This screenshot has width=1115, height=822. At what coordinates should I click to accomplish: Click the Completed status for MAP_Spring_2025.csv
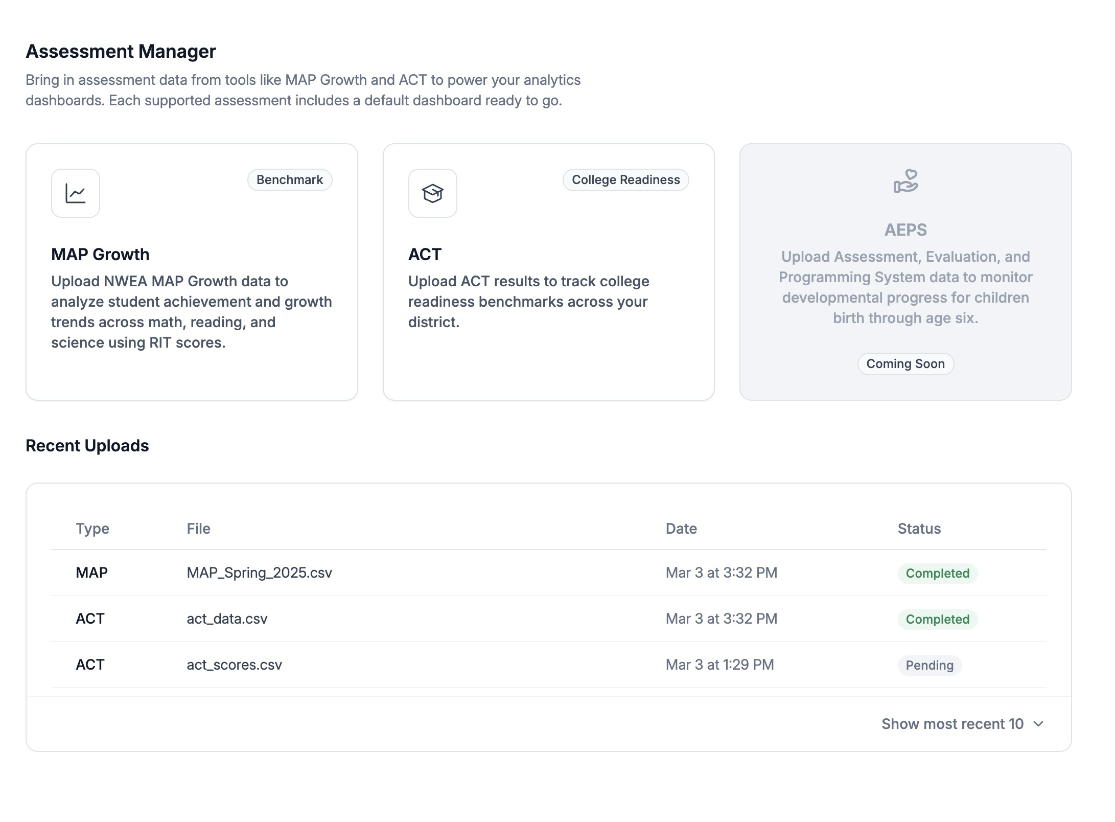click(937, 573)
